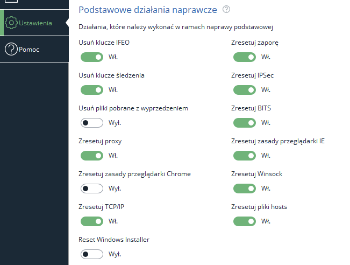Enable Usuń pliki pobrane z wyprzedzeniem
Viewport: 350px width, 265px height.
point(91,123)
